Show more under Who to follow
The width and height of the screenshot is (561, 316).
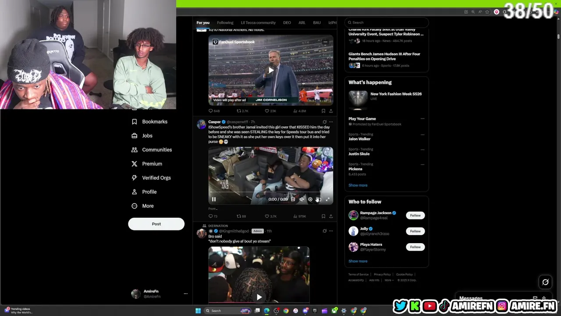click(358, 261)
